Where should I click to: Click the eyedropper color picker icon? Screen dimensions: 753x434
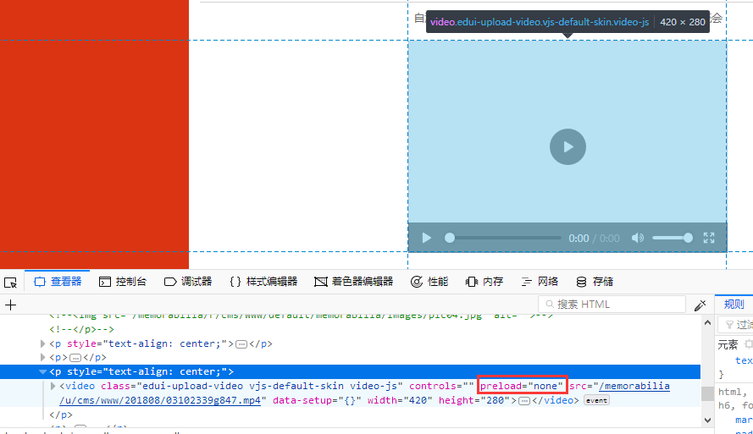coord(700,305)
